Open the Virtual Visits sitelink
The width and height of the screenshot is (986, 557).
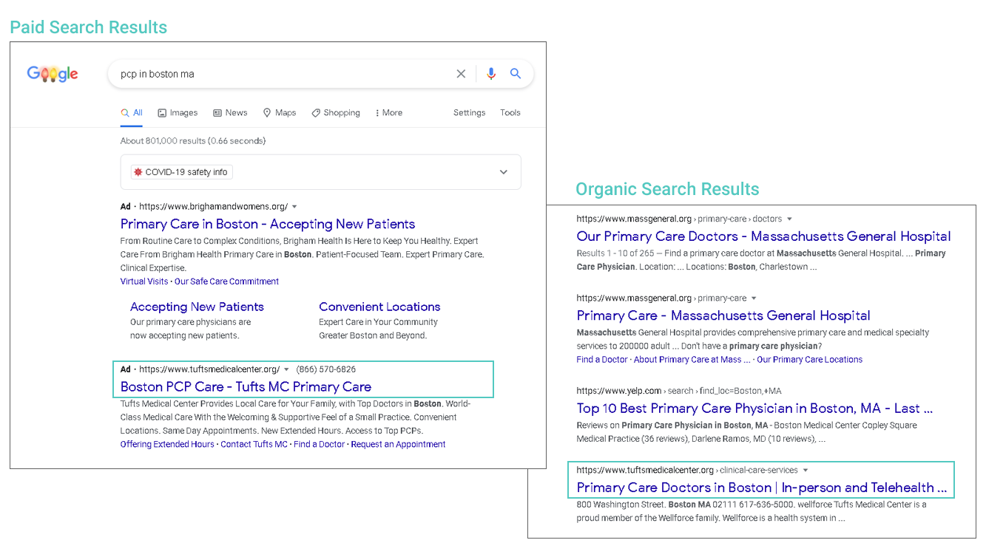(x=144, y=281)
